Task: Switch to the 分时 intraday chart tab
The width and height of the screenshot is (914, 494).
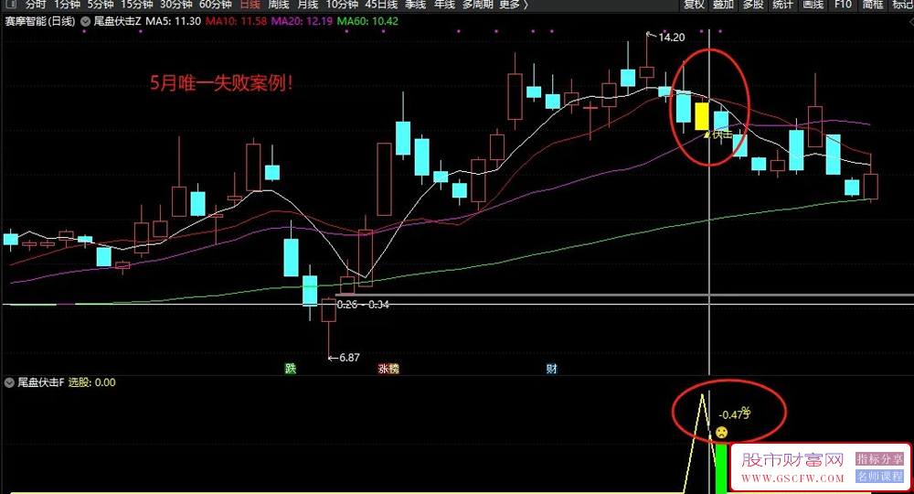Action: tap(36, 4)
